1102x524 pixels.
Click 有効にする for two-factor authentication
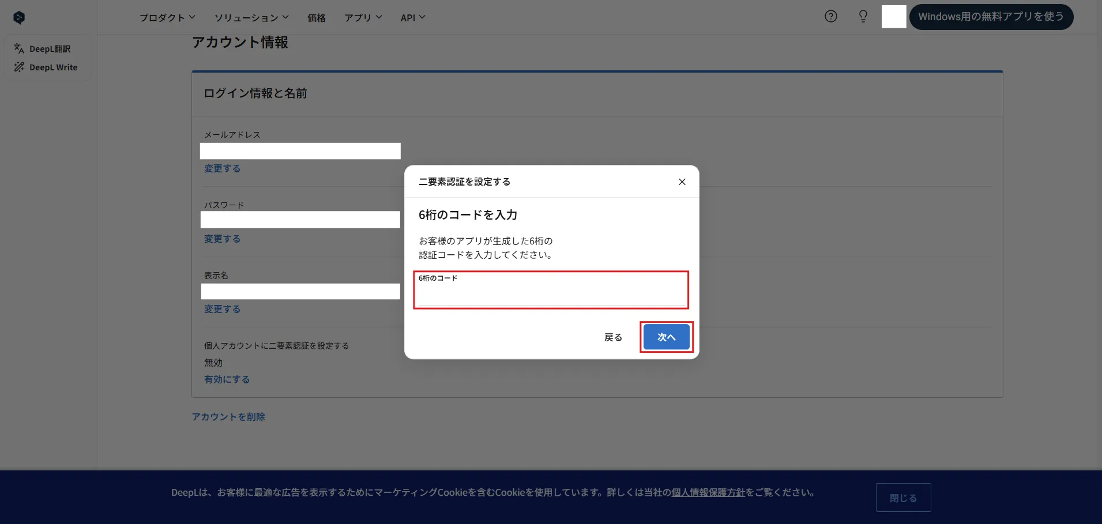(227, 379)
